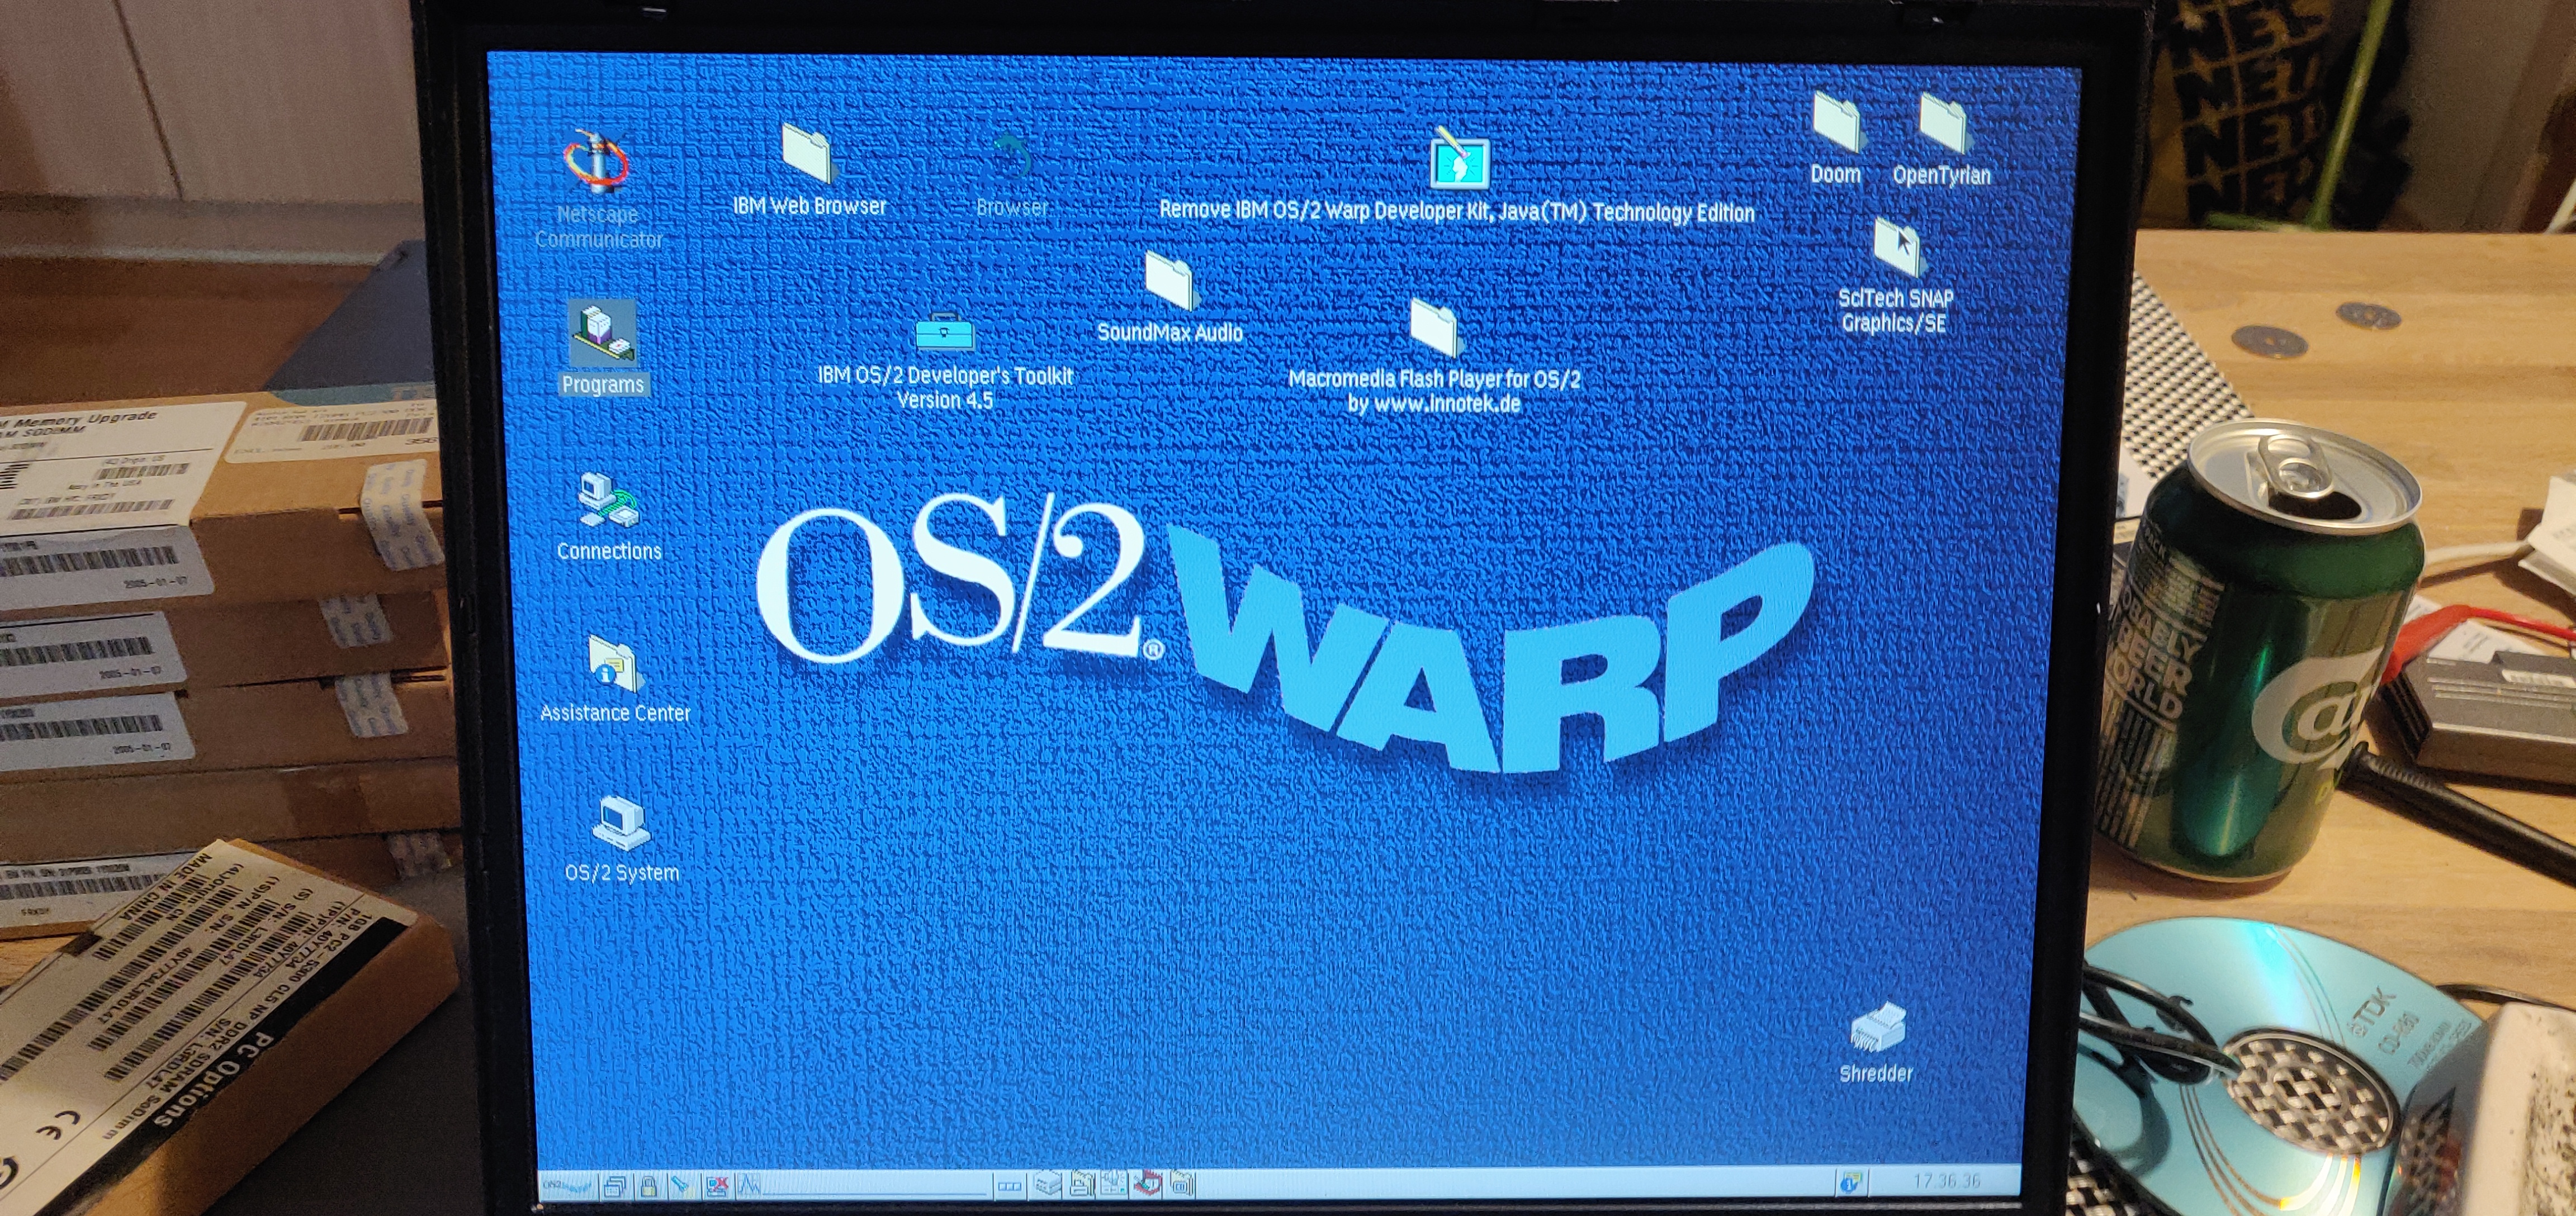
Task: Click the information icon near the clock
Action: 1850,1183
